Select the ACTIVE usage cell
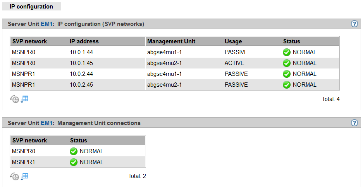Viewport: 363px width, 190px height. click(234, 63)
